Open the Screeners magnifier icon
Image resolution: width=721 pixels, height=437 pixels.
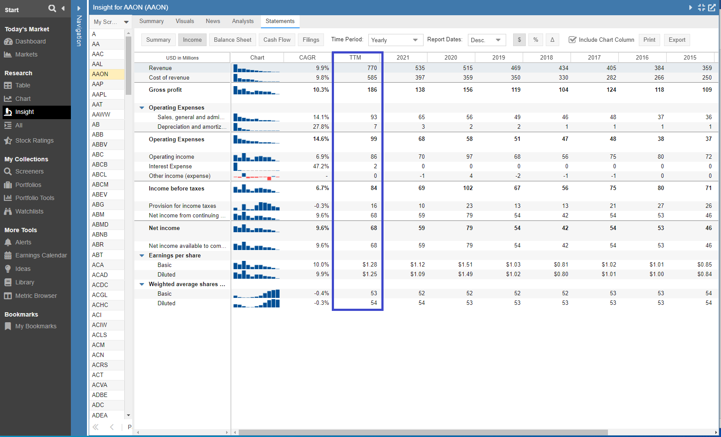click(x=8, y=171)
